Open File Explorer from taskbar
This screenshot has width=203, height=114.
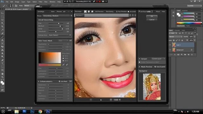pyautogui.click(x=16, y=111)
